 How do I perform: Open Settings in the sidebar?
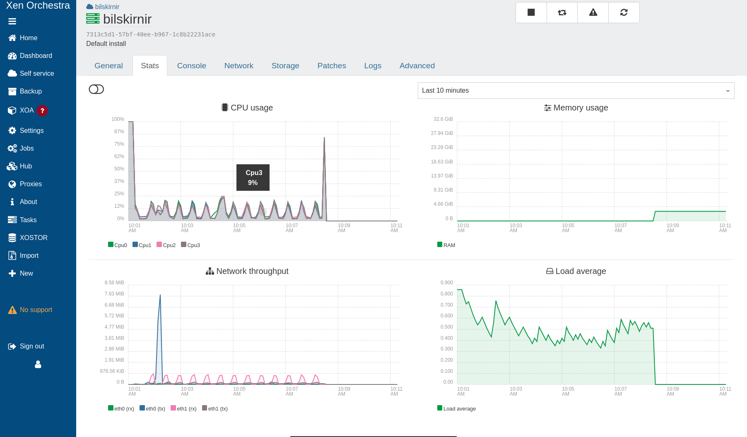point(26,130)
